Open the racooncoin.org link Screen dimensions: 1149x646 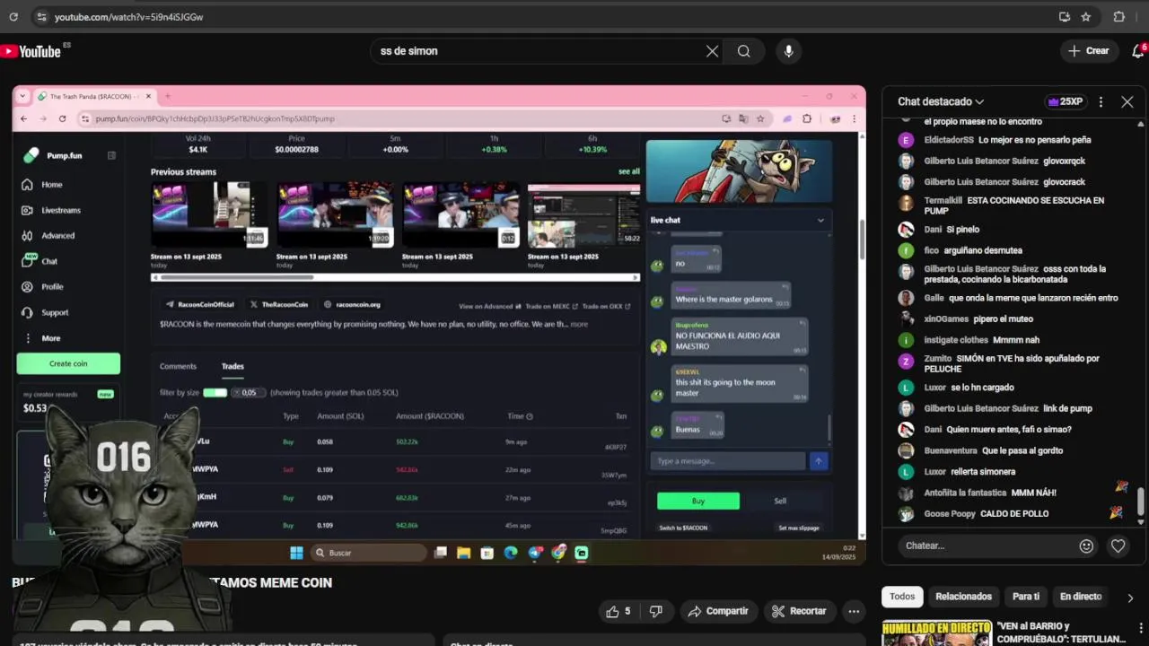[x=352, y=304]
